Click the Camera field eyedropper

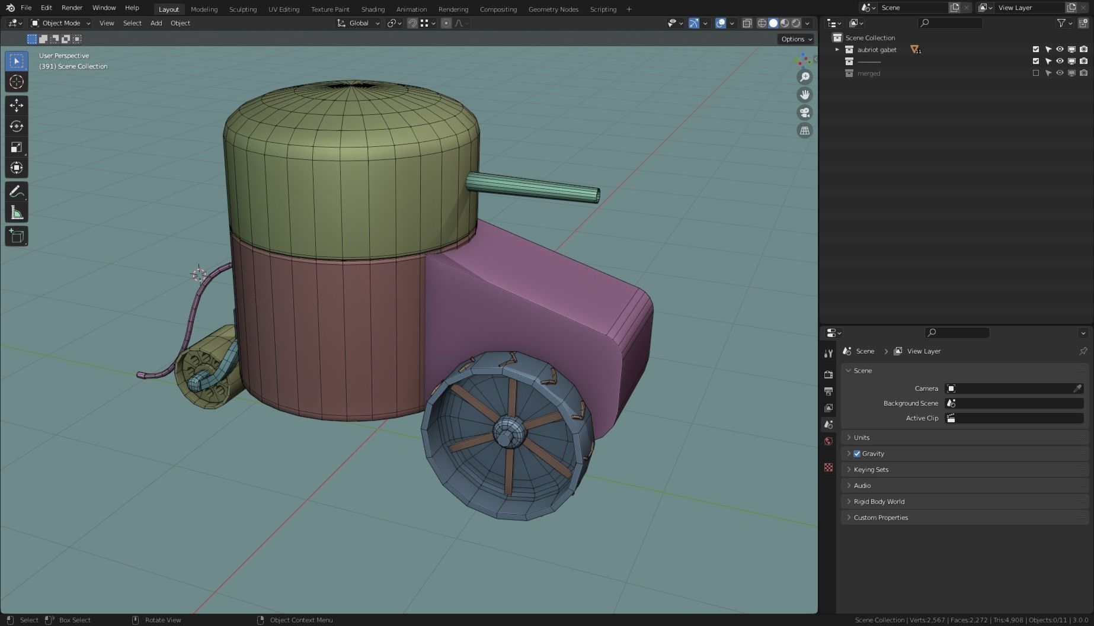pyautogui.click(x=1077, y=389)
